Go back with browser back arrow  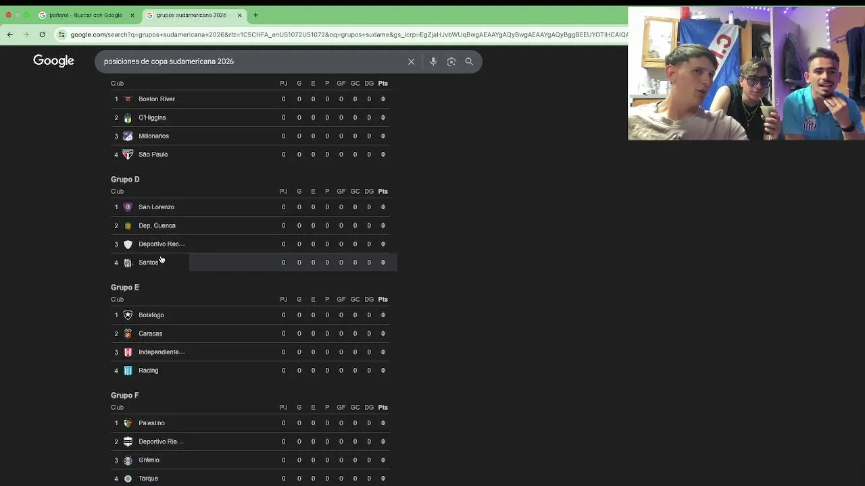9,34
